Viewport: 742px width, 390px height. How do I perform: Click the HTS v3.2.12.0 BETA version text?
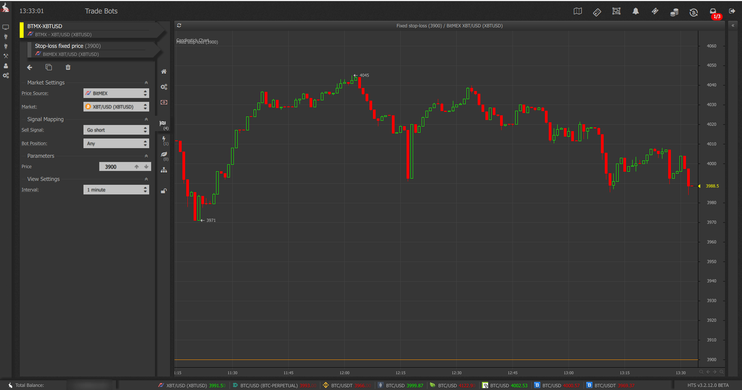click(708, 385)
